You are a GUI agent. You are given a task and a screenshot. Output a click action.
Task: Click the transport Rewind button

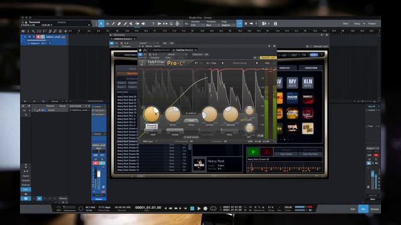pos(170,208)
